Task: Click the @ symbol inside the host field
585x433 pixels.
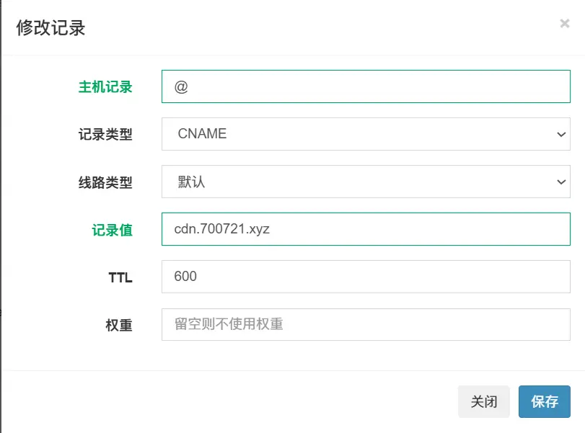Action: click(x=181, y=87)
